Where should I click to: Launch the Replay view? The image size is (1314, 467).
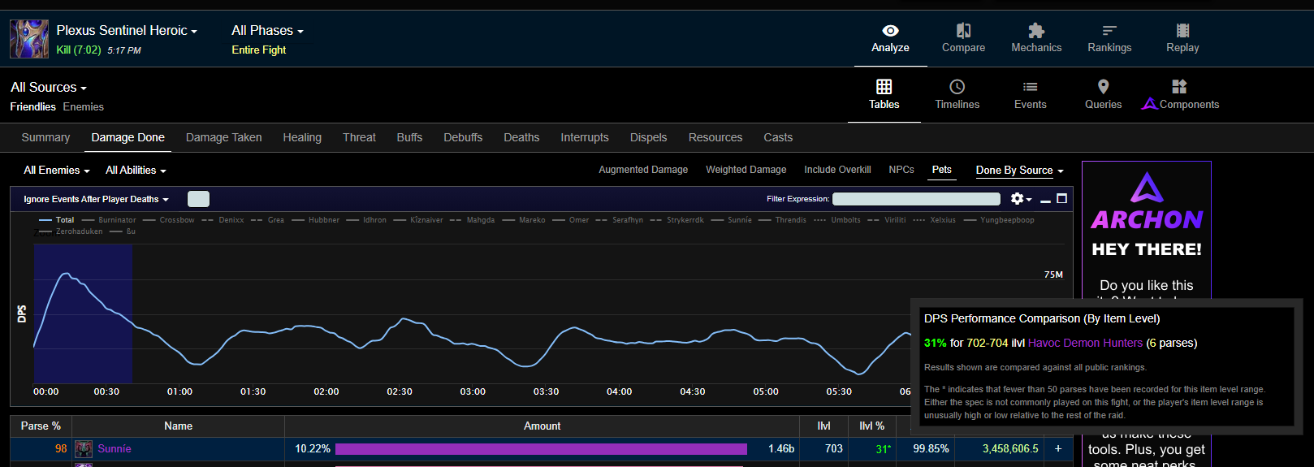(x=1182, y=38)
